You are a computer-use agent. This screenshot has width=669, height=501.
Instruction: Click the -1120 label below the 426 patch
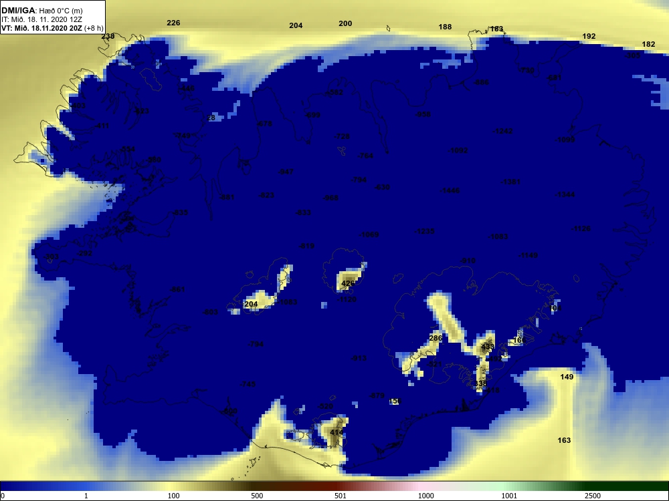[347, 299]
